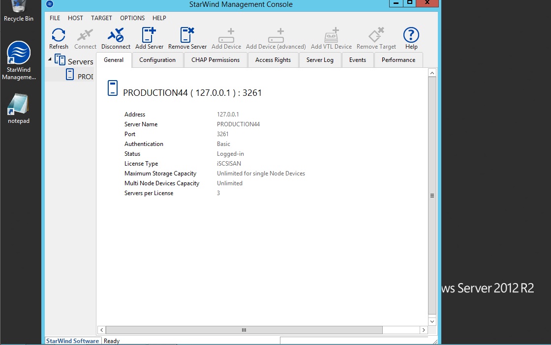Click the Add VTL Device icon
The width and height of the screenshot is (551, 345).
tap(331, 39)
